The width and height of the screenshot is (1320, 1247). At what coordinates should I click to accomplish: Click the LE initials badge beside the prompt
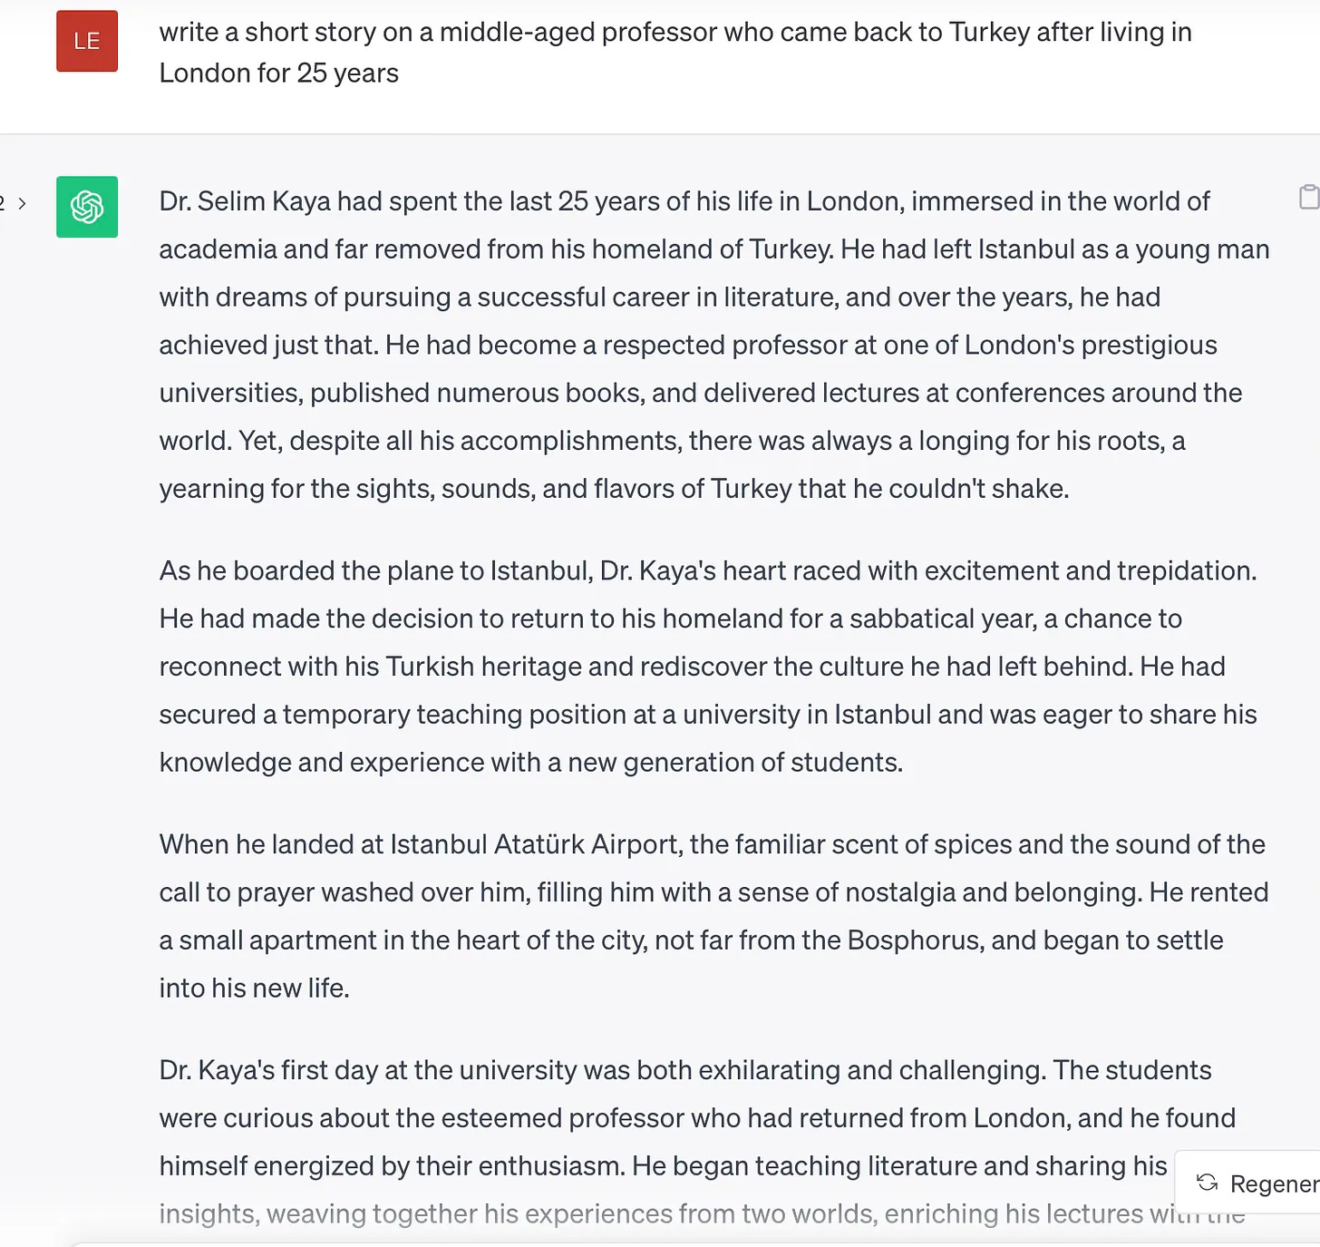pyautogui.click(x=87, y=40)
